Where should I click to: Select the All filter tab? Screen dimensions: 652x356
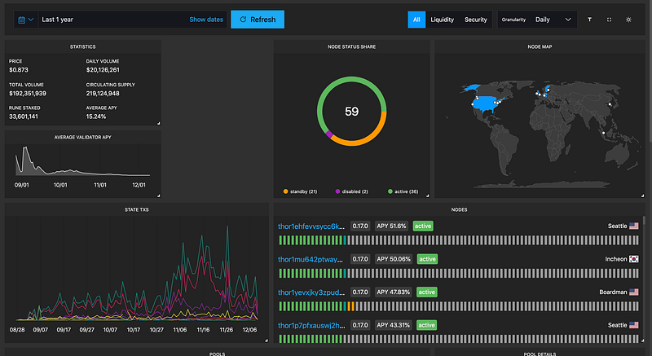[x=416, y=20]
